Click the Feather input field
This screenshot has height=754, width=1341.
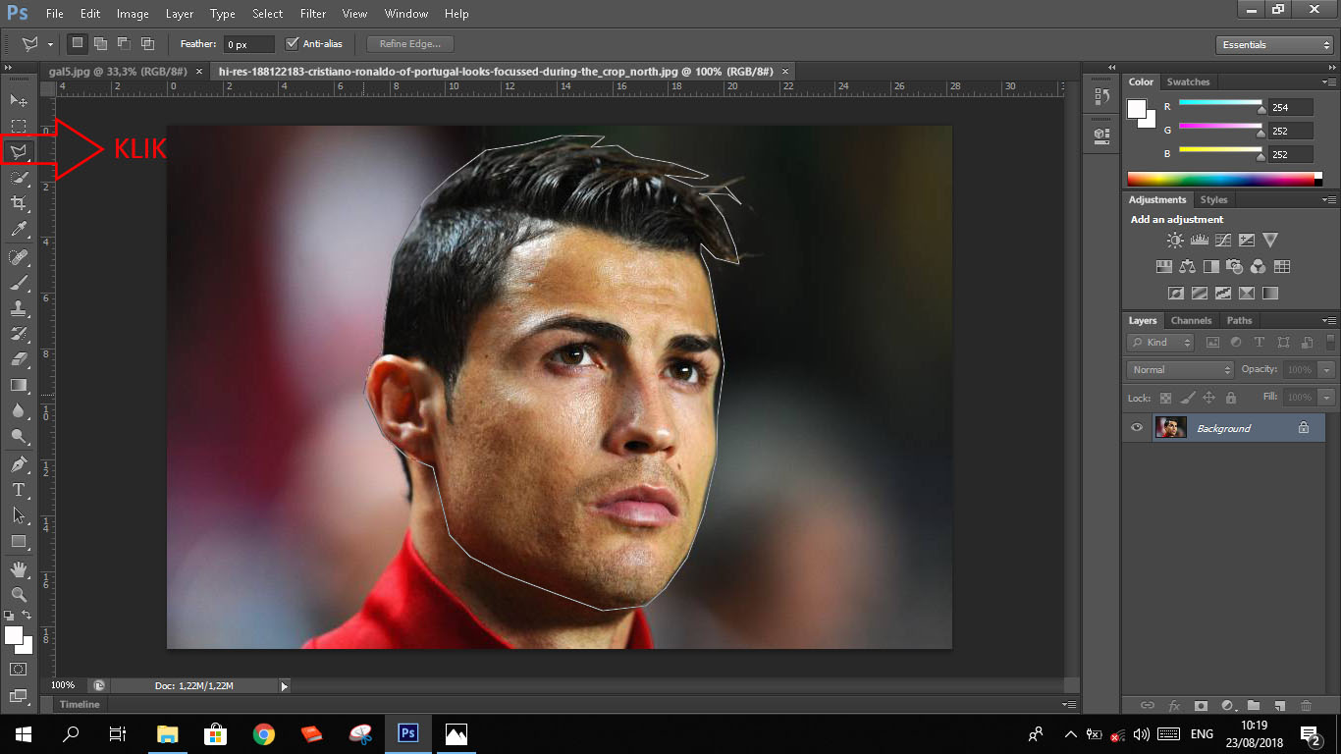coord(248,45)
